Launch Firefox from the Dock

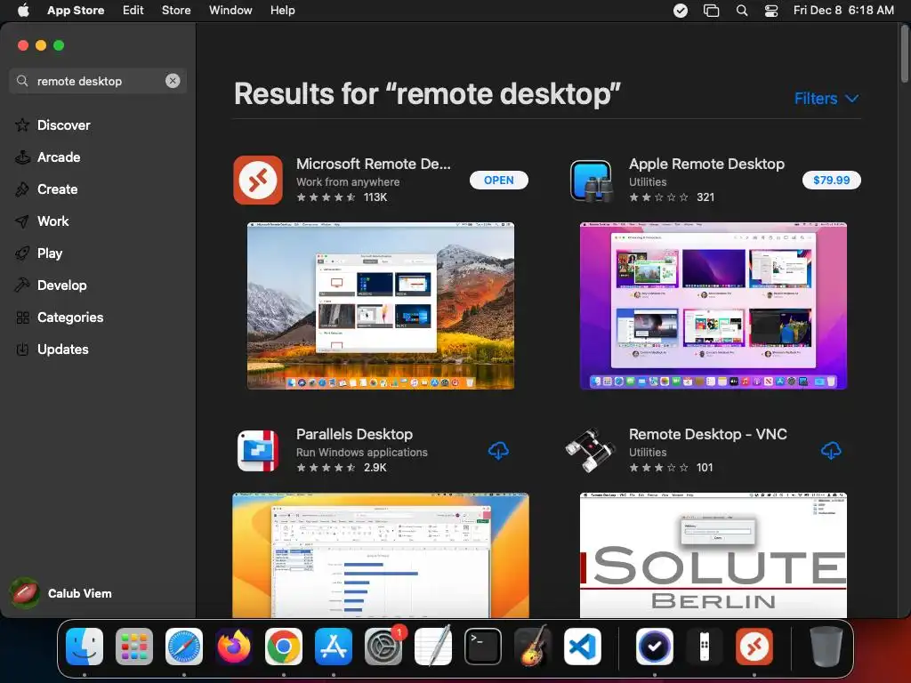click(234, 647)
